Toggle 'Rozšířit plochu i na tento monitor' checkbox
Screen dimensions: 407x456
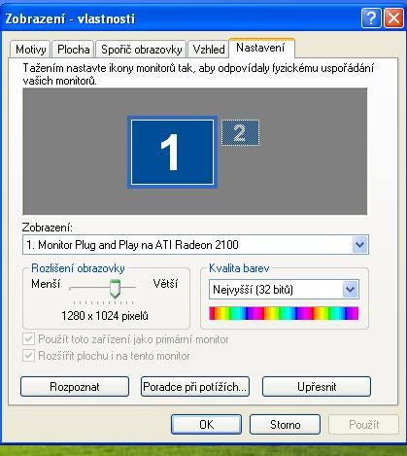28,356
